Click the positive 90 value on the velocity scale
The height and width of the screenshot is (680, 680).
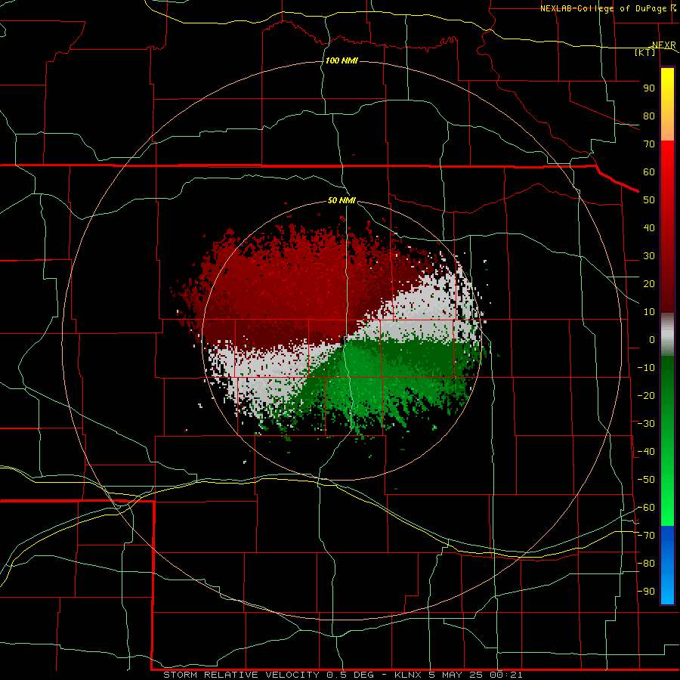point(649,88)
